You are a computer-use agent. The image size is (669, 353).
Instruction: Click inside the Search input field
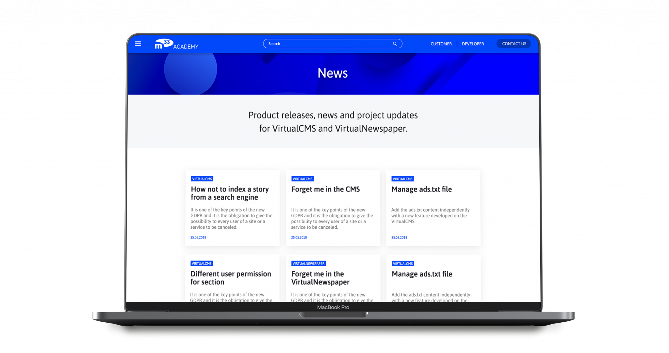click(x=327, y=44)
